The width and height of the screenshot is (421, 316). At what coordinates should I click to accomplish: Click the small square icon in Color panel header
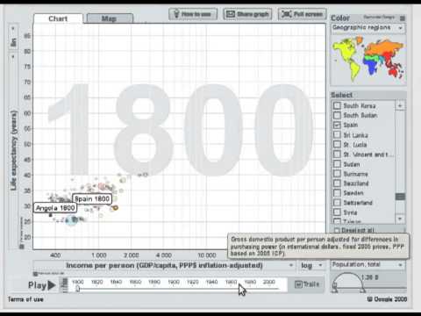tap(403, 18)
